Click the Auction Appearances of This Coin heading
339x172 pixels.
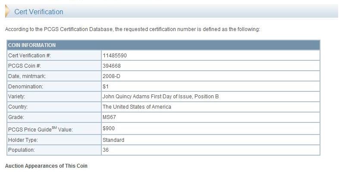(46, 166)
